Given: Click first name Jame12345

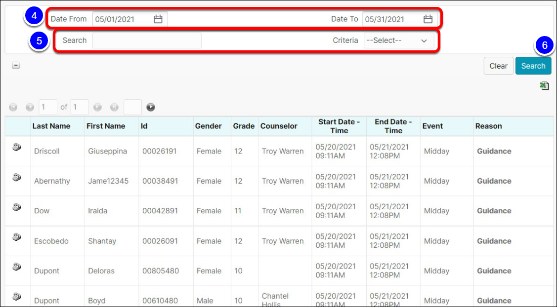Looking at the screenshot, I should coord(108,181).
